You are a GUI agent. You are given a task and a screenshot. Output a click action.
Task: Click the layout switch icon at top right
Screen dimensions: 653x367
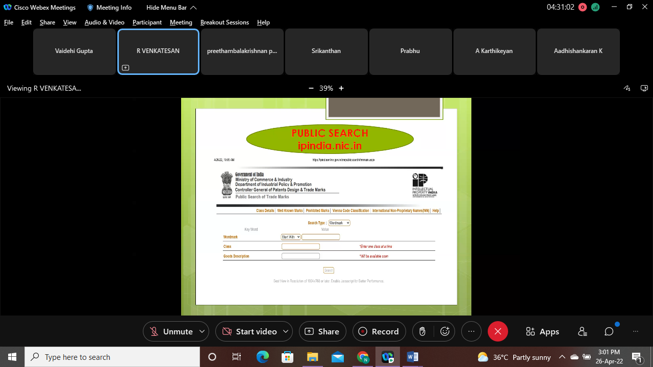pyautogui.click(x=644, y=88)
